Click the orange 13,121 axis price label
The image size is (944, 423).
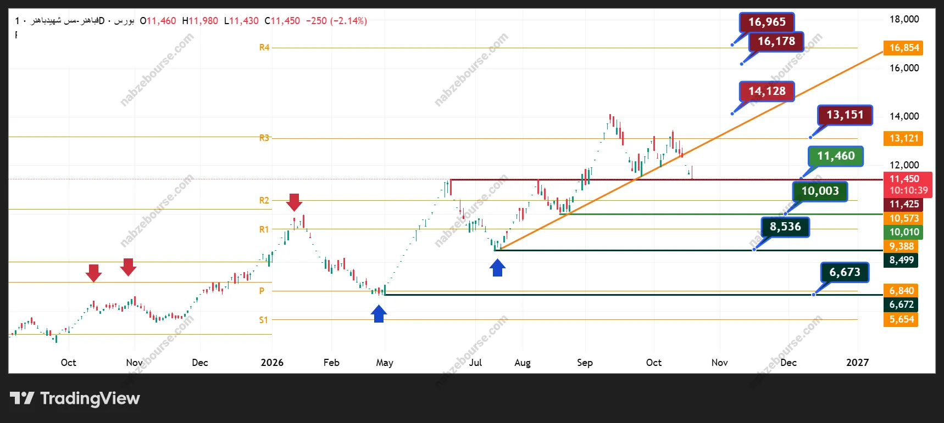tap(903, 138)
